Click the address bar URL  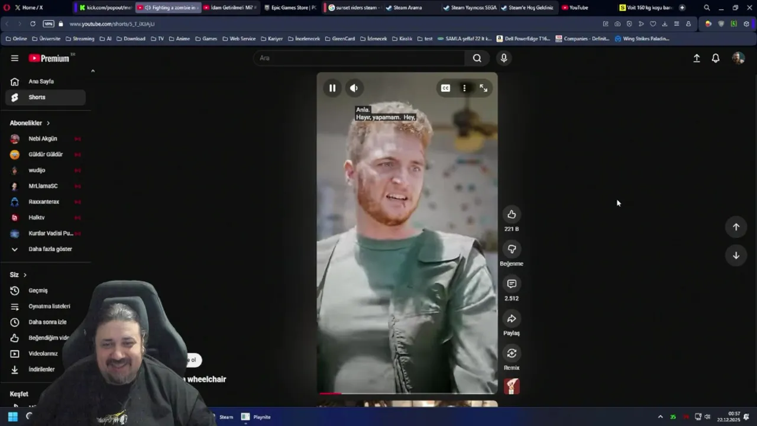(112, 24)
